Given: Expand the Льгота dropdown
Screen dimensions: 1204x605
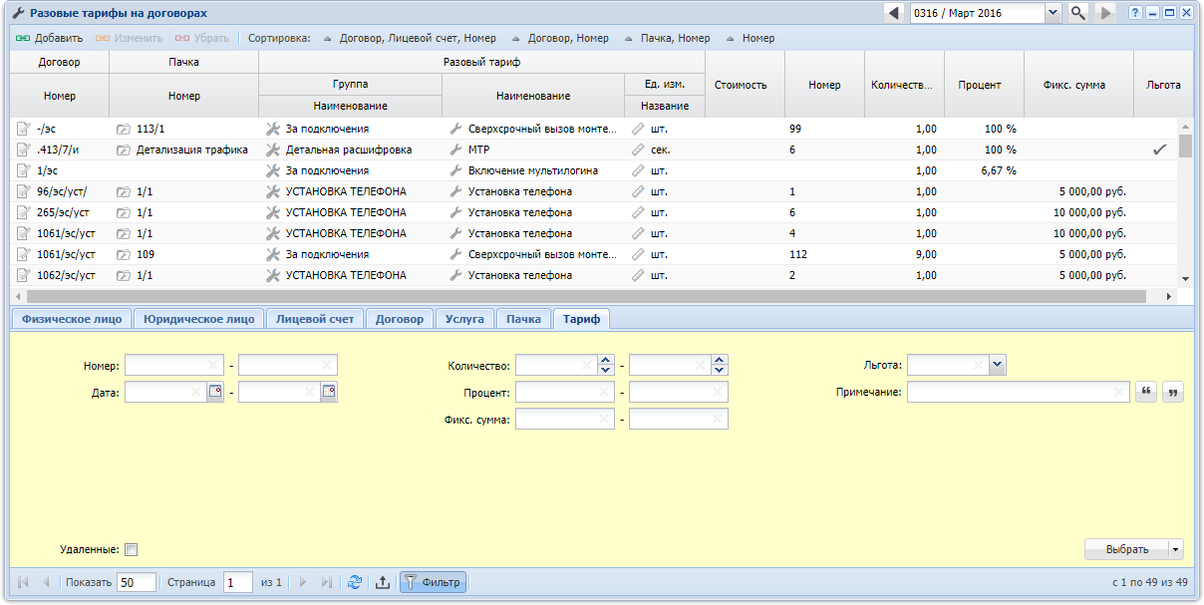Looking at the screenshot, I should [x=998, y=366].
